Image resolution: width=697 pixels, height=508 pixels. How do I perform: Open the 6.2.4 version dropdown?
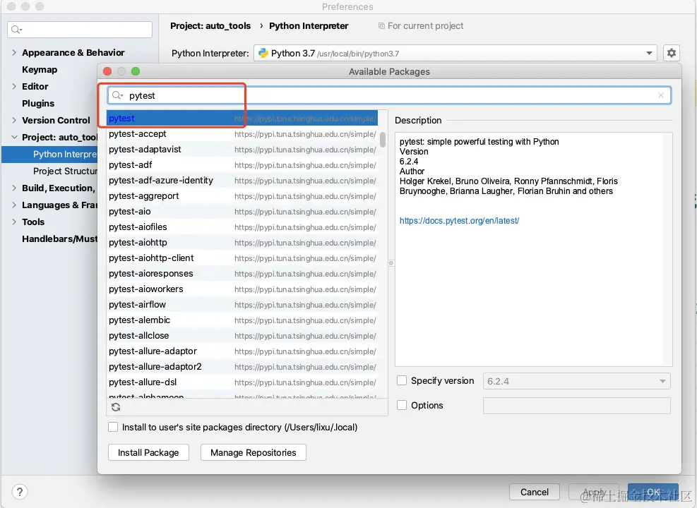coord(662,381)
